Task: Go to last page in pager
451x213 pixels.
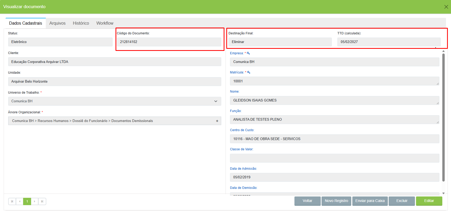Action: coord(42,201)
